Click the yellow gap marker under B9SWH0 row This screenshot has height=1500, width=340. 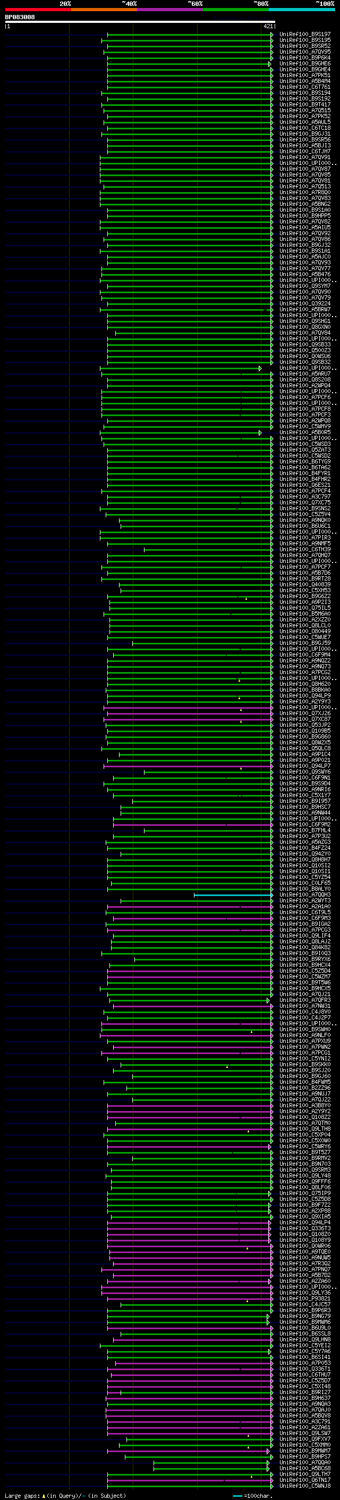coord(252,1032)
